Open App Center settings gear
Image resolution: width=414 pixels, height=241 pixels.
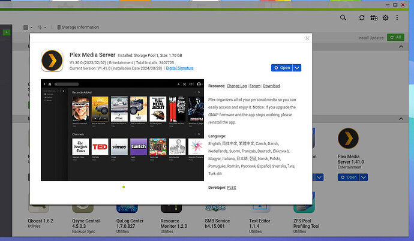tap(385, 17)
